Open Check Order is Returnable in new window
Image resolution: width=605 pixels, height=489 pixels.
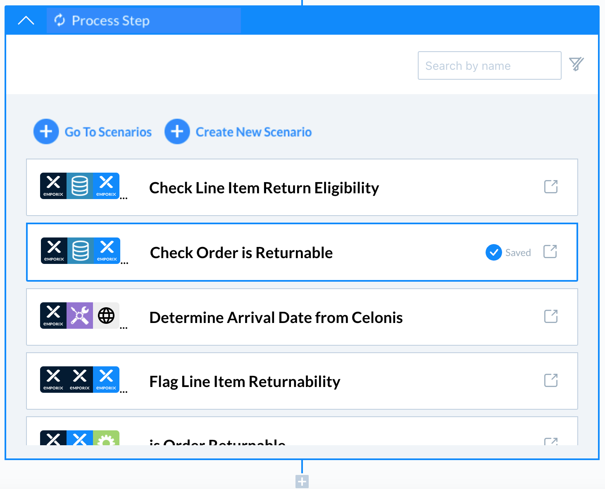click(550, 252)
